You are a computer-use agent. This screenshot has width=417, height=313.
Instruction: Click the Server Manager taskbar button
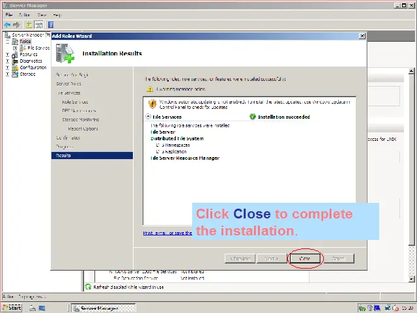104,308
